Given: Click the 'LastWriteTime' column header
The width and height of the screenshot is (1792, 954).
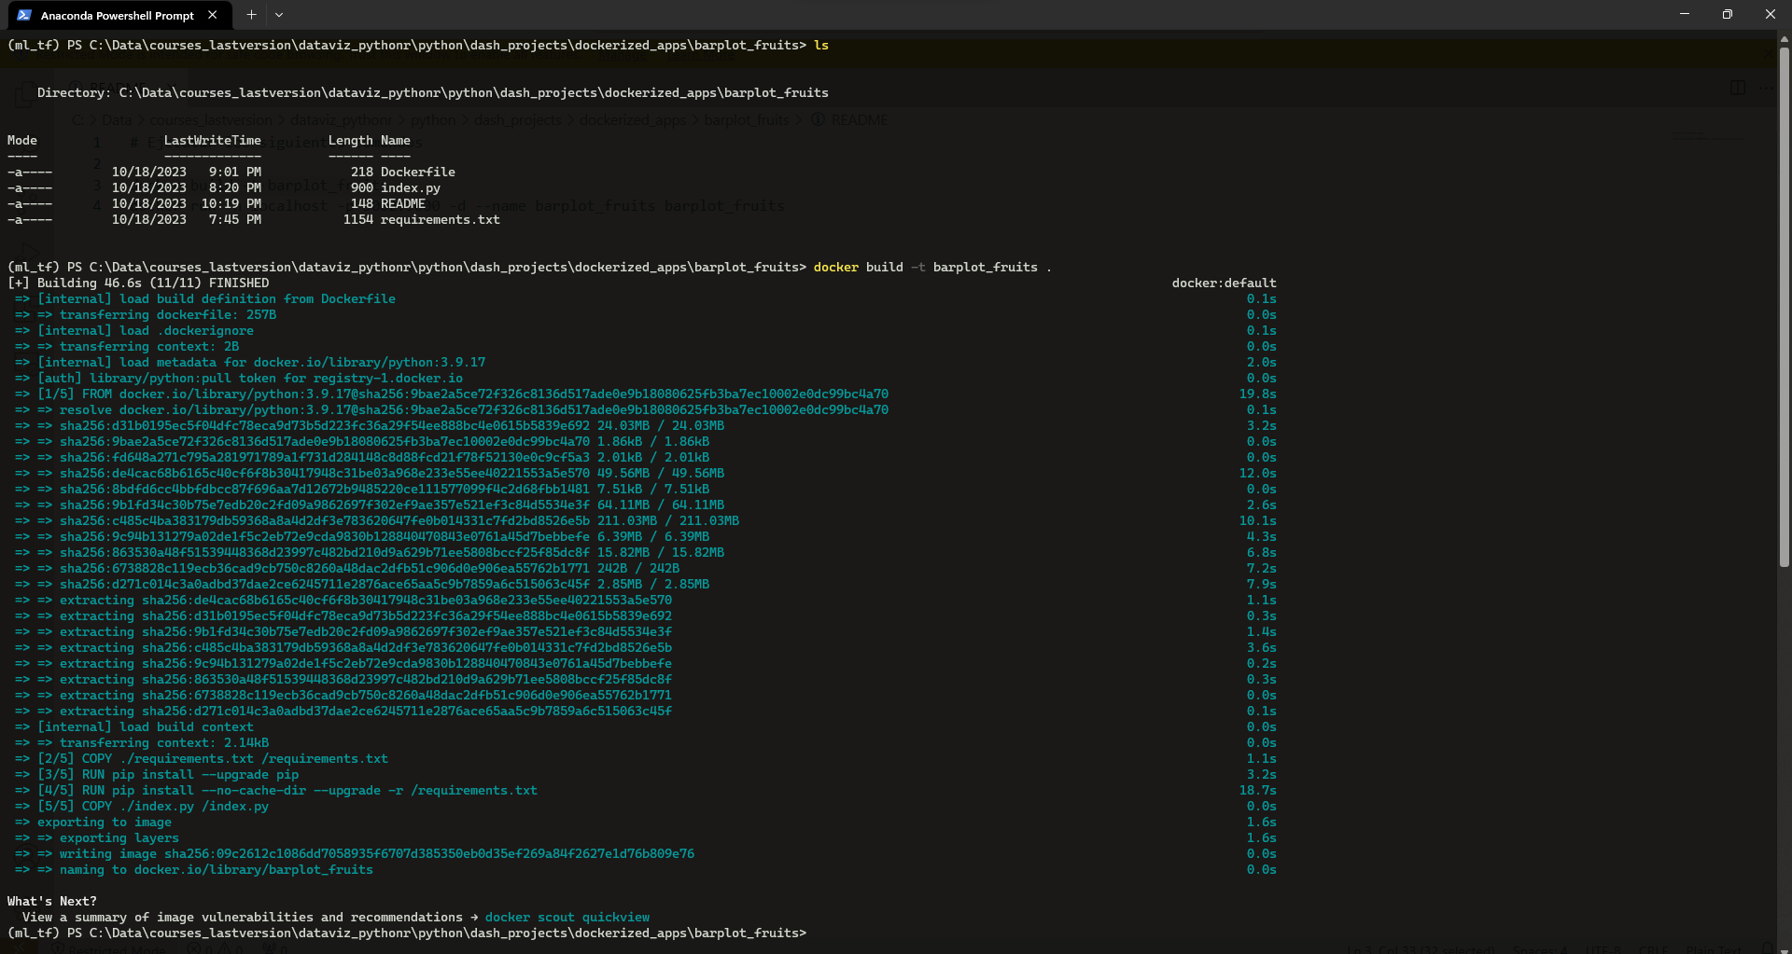Looking at the screenshot, I should [x=213, y=140].
